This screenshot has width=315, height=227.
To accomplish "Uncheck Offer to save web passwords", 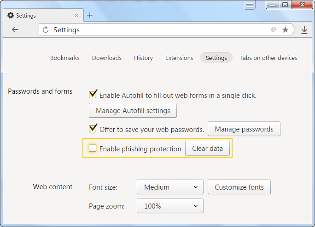I will tap(93, 128).
